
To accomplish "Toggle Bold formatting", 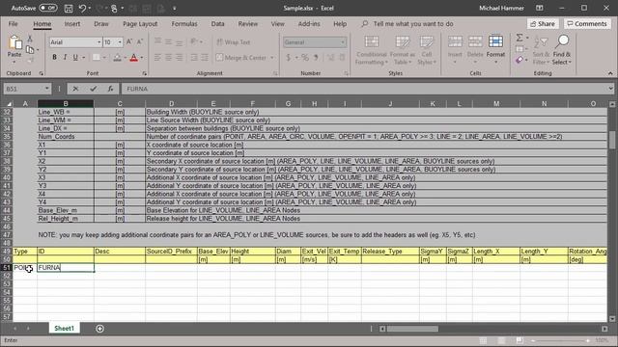I will [54, 58].
